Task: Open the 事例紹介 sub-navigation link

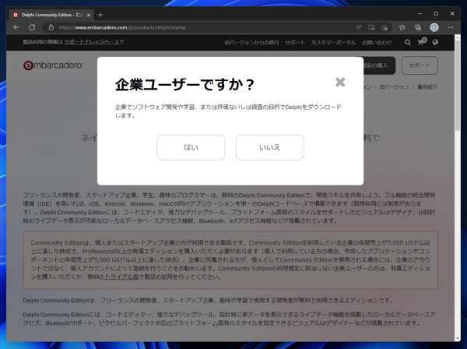Action: 427,87
